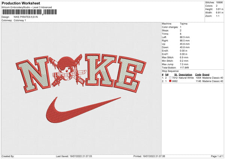Viewport: 225px width, 159px height.
Task: Click thread code 1146
Action: click(x=198, y=81)
